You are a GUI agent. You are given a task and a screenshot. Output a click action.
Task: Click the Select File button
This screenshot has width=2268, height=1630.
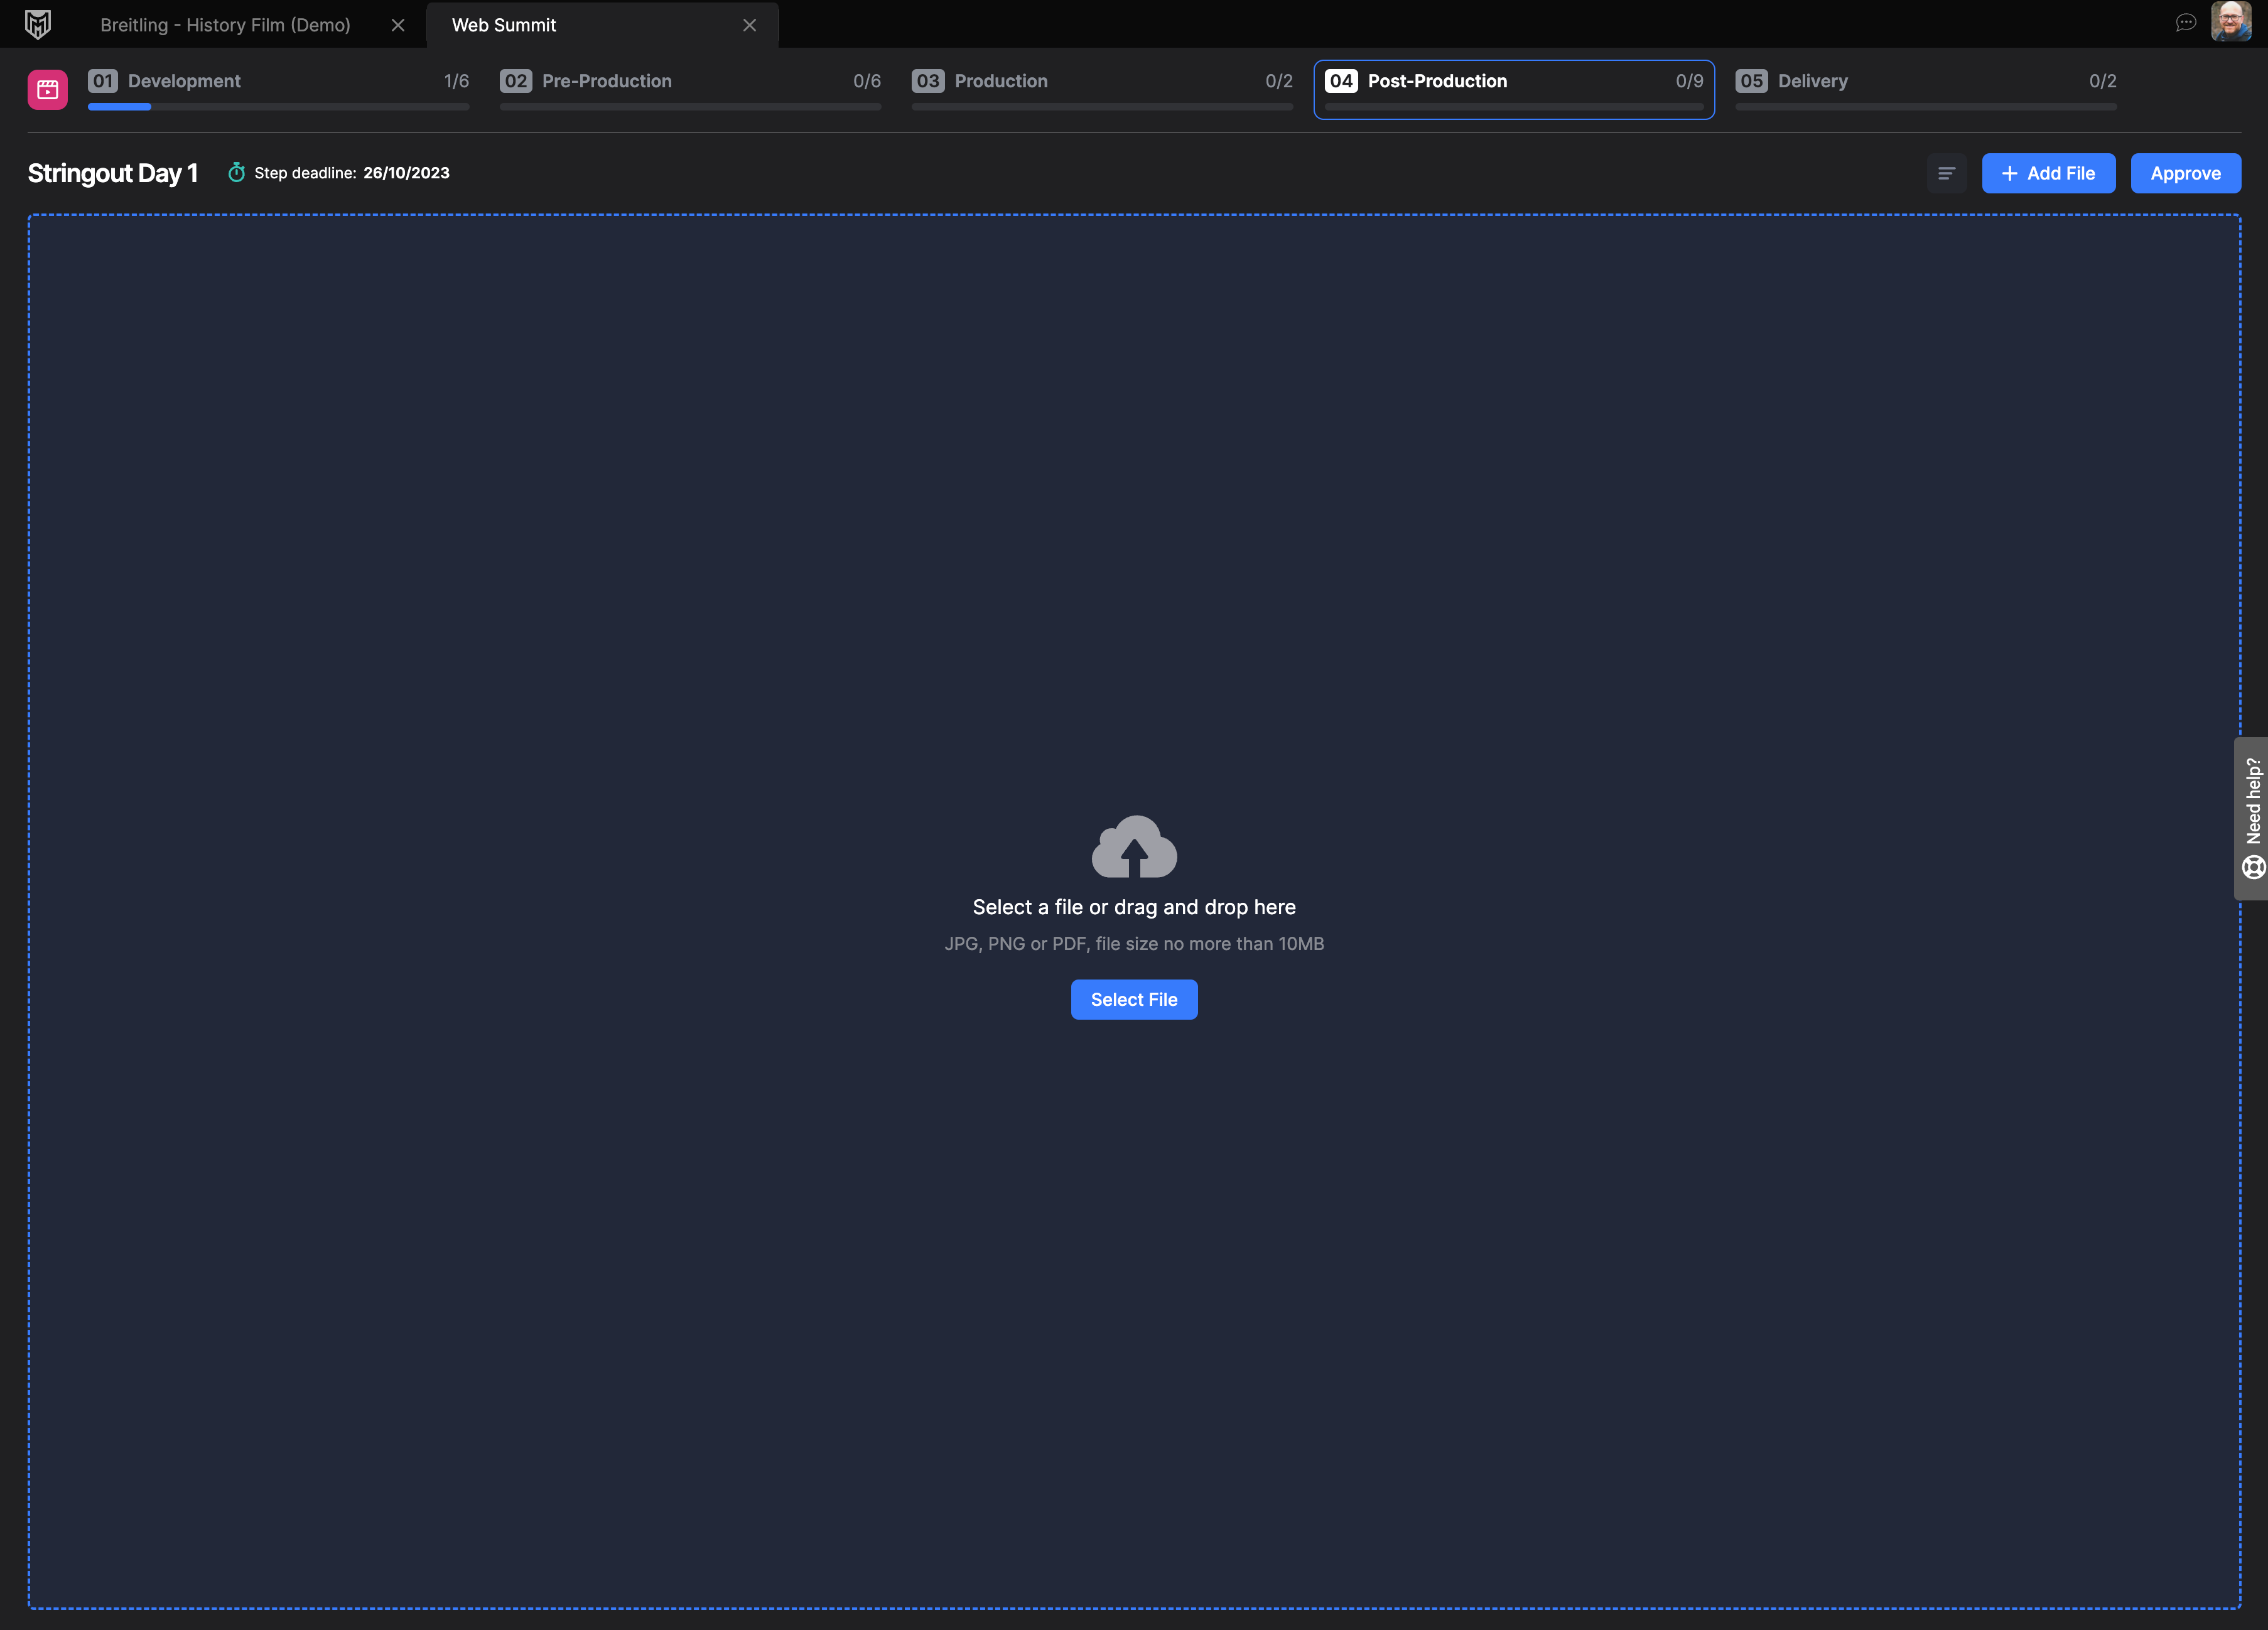coord(1134,999)
